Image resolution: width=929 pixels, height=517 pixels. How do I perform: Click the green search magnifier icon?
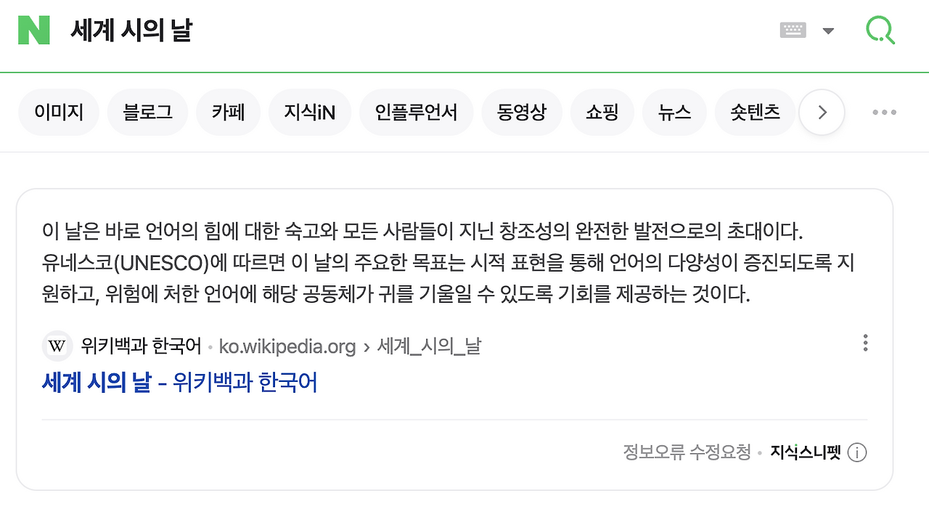tap(880, 29)
